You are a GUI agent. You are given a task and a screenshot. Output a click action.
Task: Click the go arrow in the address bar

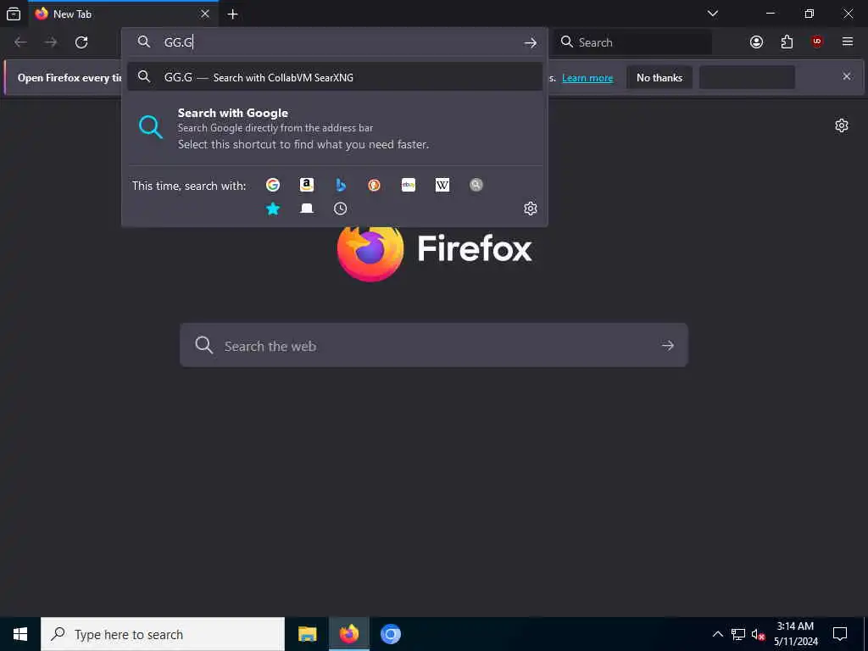pyautogui.click(x=531, y=42)
